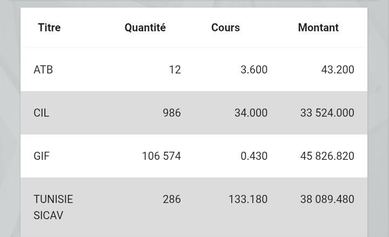The width and height of the screenshot is (389, 237).
Task: Click GIF quantity 106 574
Action: point(161,156)
